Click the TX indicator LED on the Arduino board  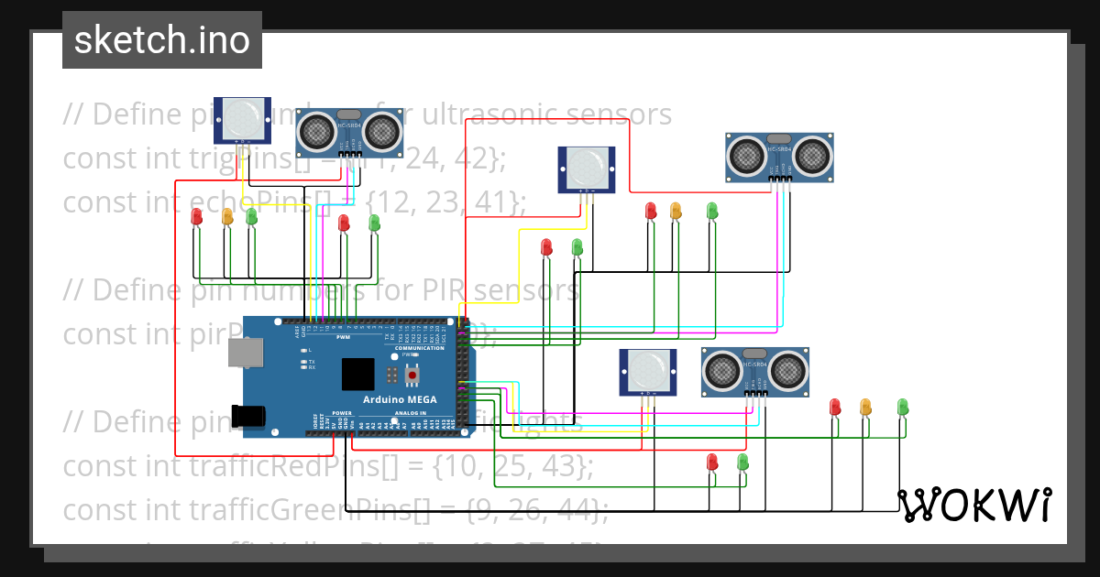[303, 363]
